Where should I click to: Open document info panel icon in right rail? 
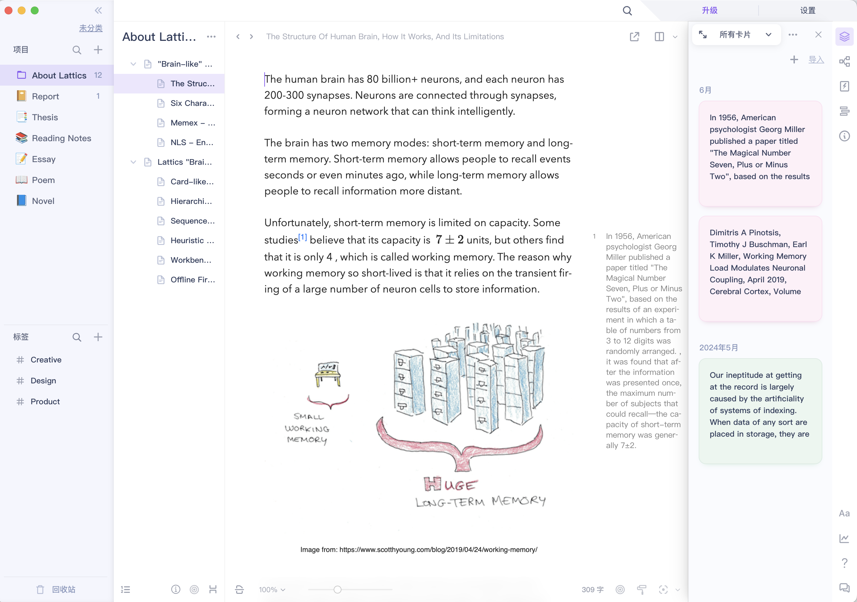coord(844,136)
